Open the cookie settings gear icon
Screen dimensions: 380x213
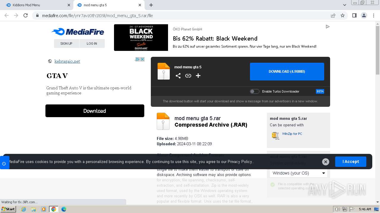pyautogui.click(x=4, y=164)
